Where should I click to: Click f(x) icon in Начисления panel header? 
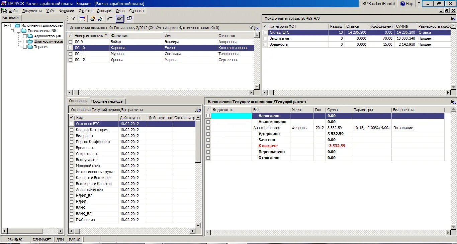(x=453, y=102)
